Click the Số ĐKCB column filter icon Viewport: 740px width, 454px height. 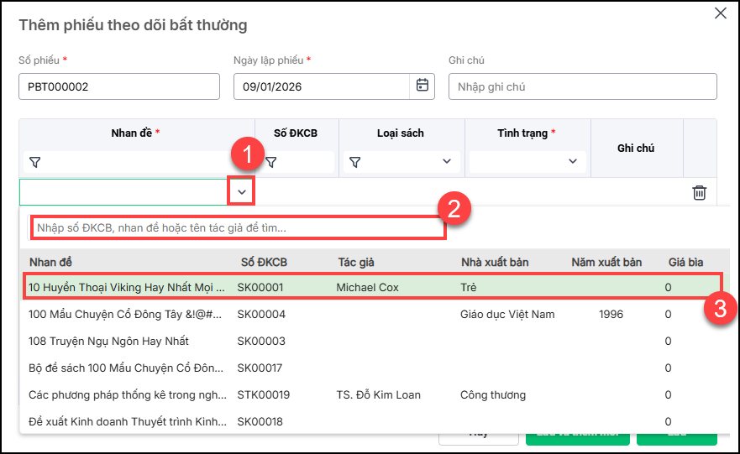tap(271, 162)
